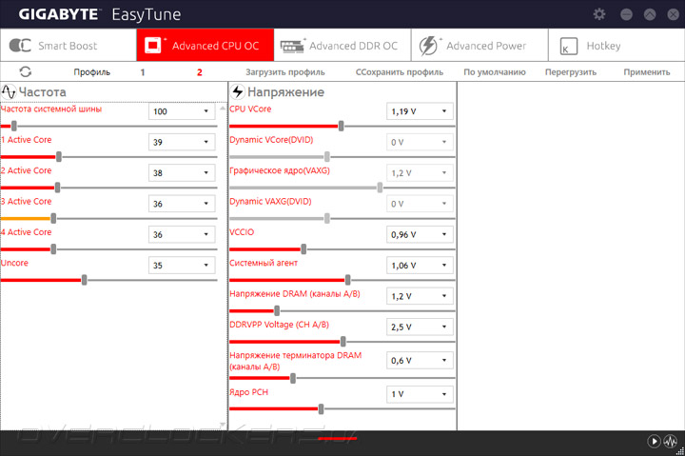Click Загрузить профиль
Screen dimensions: 685x456
pos(284,72)
